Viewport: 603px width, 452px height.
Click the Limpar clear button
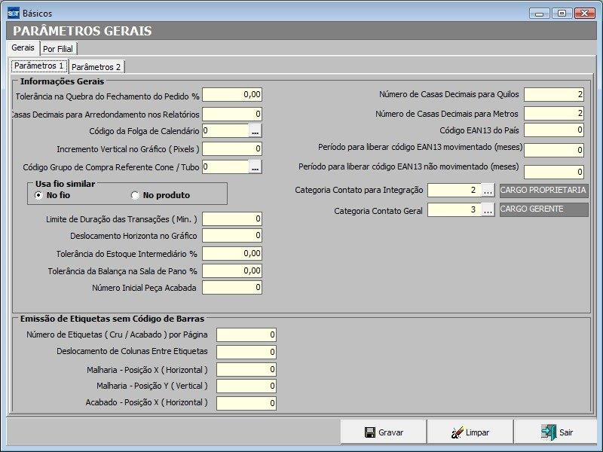(x=470, y=432)
